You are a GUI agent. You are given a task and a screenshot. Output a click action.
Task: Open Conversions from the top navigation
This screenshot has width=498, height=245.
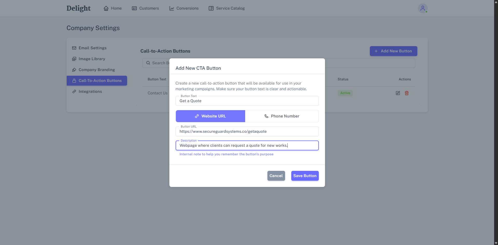tap(184, 8)
